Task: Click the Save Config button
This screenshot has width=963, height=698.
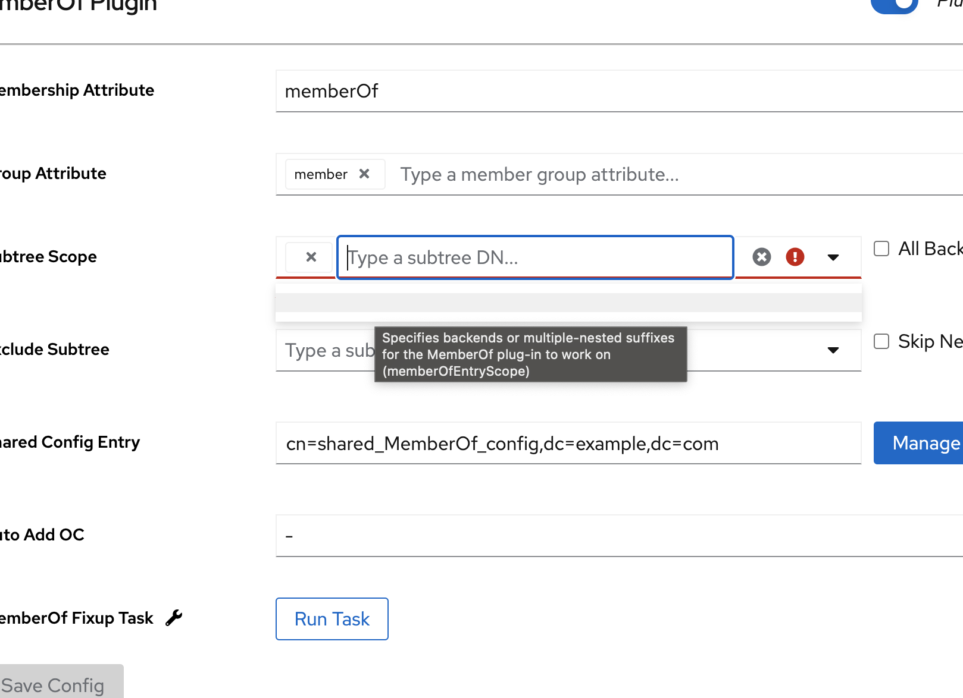Action: click(x=54, y=685)
